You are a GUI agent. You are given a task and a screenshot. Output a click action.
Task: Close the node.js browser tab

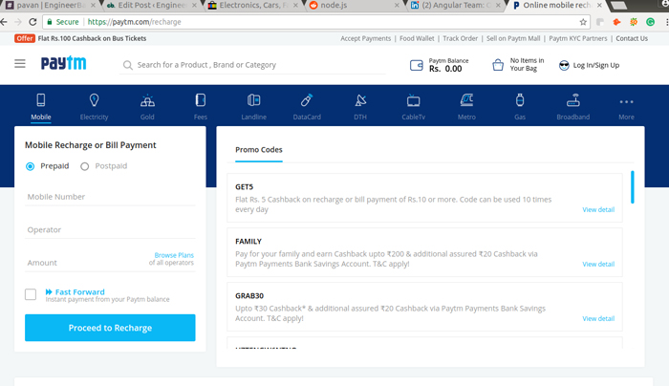[397, 6]
